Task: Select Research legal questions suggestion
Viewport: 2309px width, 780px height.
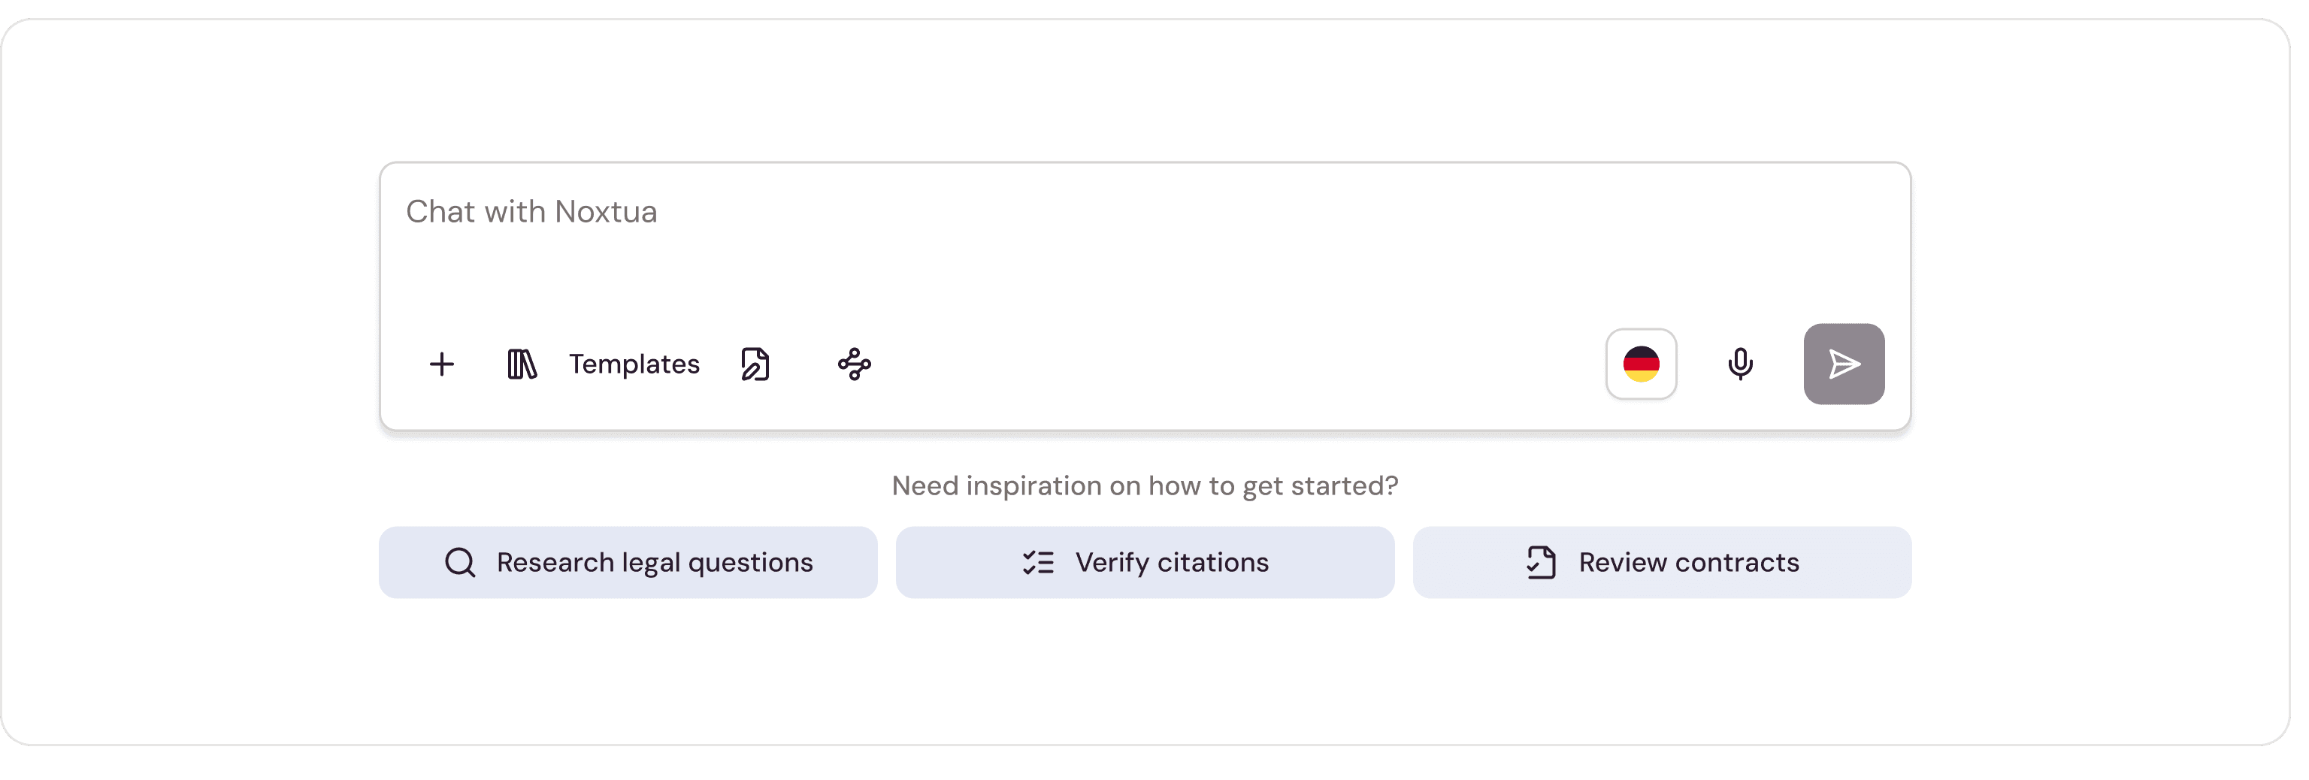Action: click(x=628, y=562)
